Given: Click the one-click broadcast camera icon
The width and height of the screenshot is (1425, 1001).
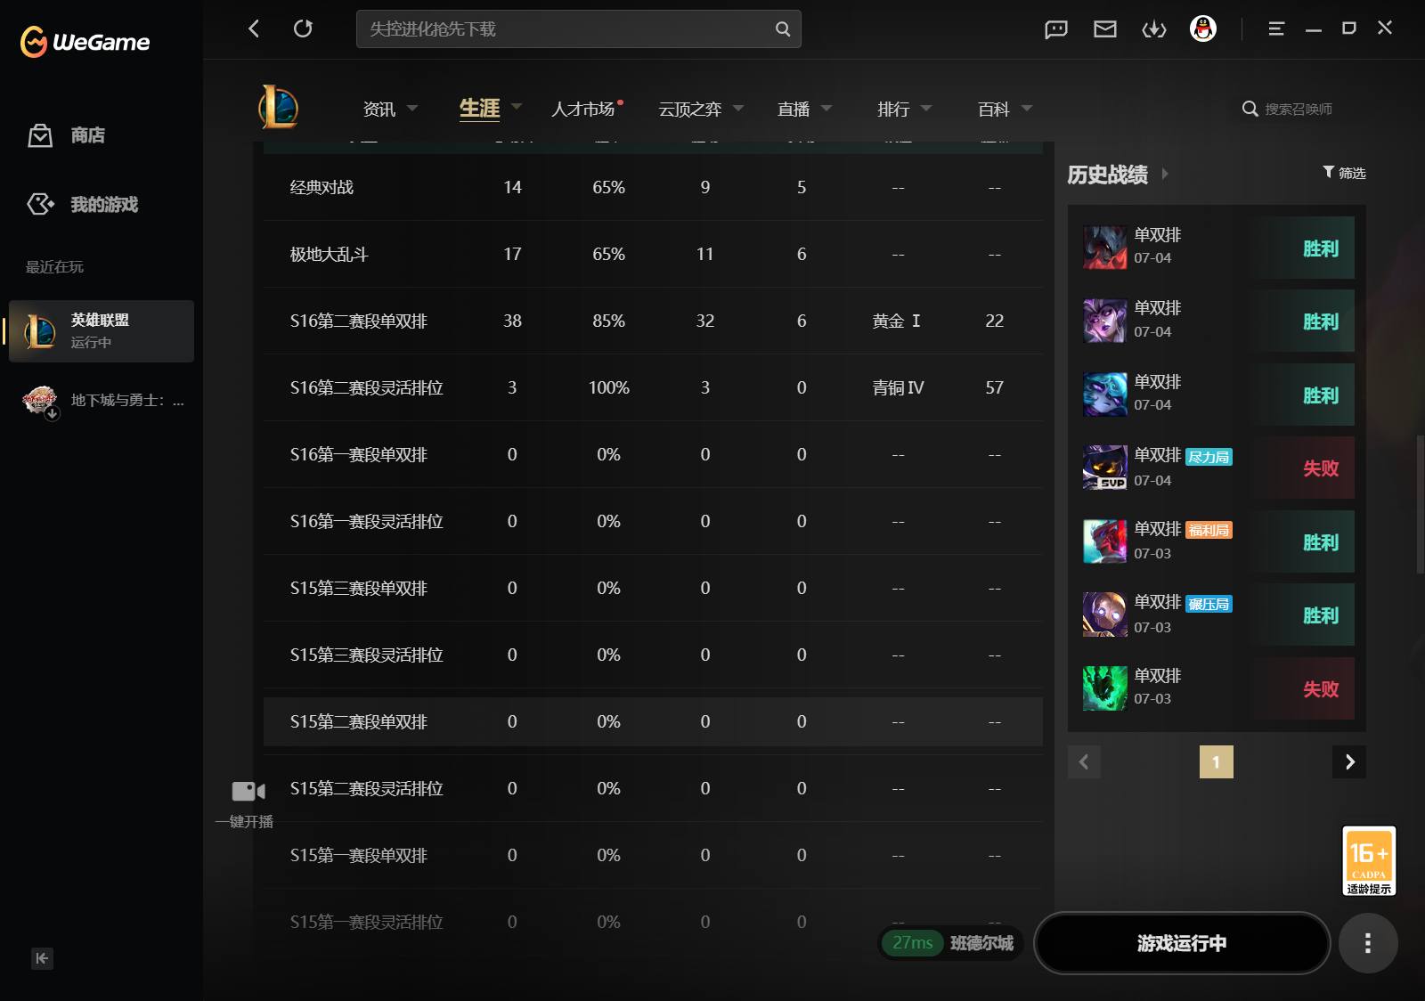Looking at the screenshot, I should [248, 791].
